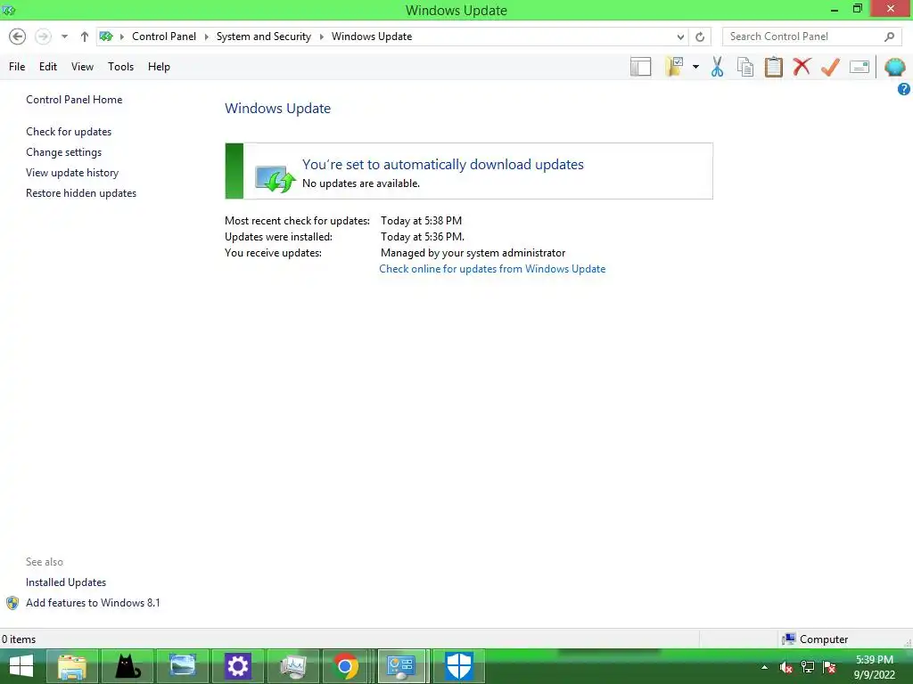This screenshot has width=913, height=684.
Task: Click the muted volume tray icon
Action: (x=786, y=667)
